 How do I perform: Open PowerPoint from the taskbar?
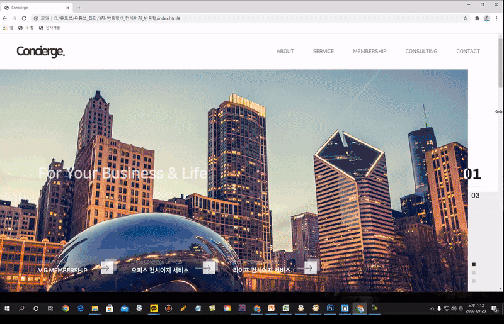(x=272, y=309)
